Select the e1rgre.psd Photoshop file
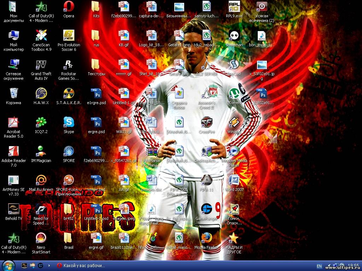 (x=96, y=94)
